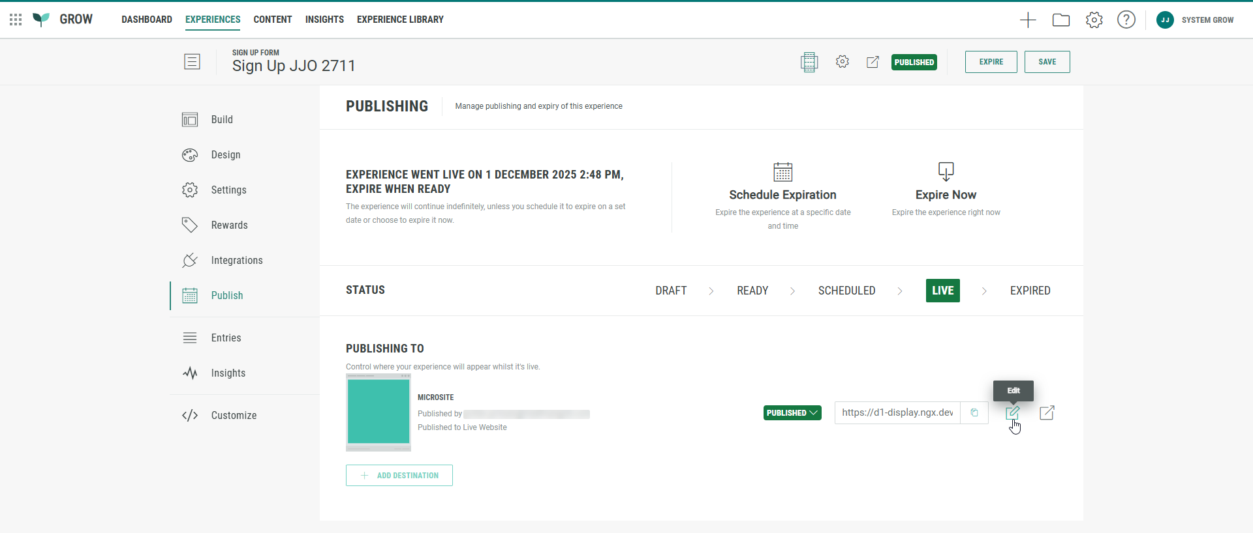Open the Rewards sidebar section
The height and width of the screenshot is (533, 1253).
(229, 225)
